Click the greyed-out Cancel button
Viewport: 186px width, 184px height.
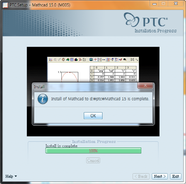point(93,160)
